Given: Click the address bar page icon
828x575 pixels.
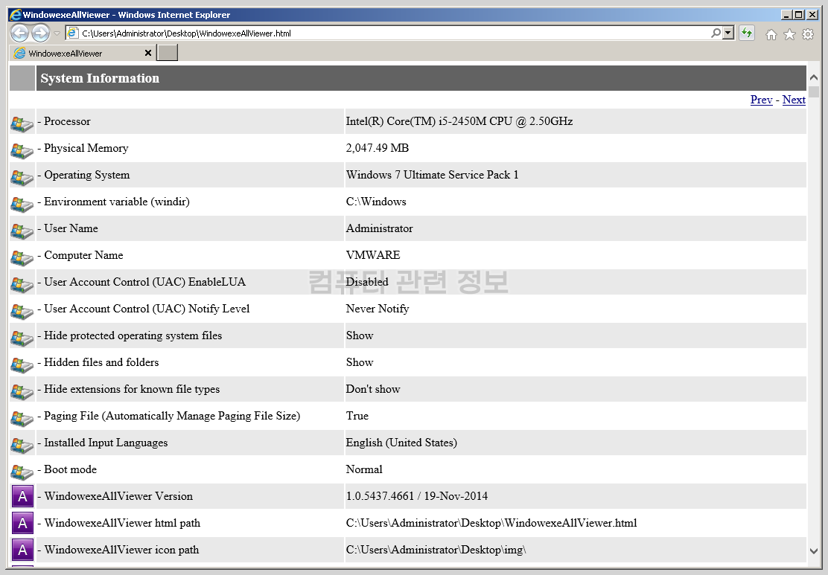Looking at the screenshot, I should pos(73,33).
